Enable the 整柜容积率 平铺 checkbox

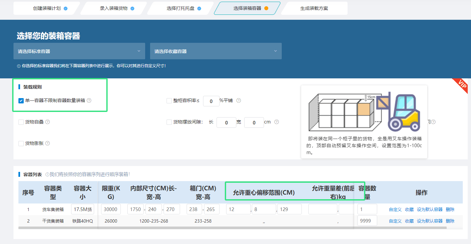coord(169,100)
